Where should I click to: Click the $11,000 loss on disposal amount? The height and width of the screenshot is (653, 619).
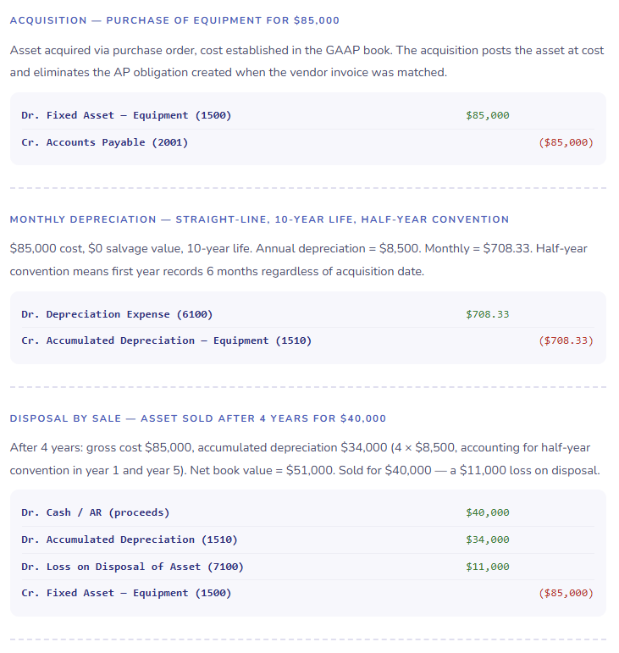(488, 567)
